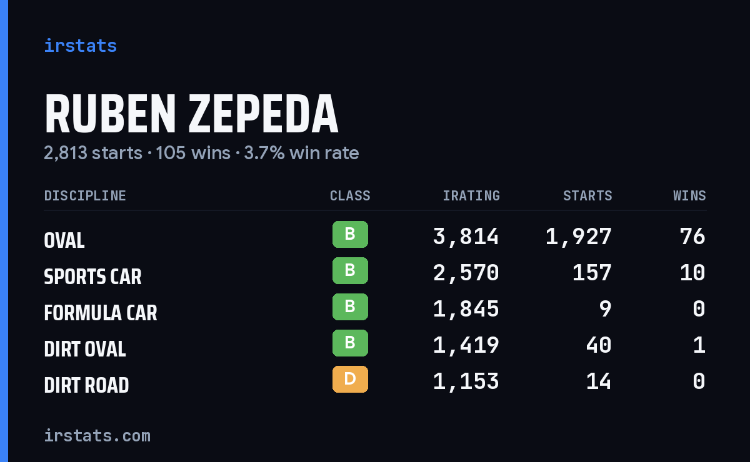
Task: Click the starts and wins summary line
Action: tap(201, 153)
